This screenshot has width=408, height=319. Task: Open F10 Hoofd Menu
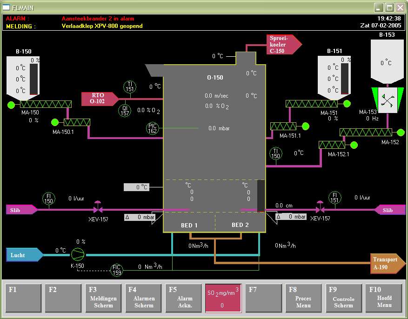384,298
